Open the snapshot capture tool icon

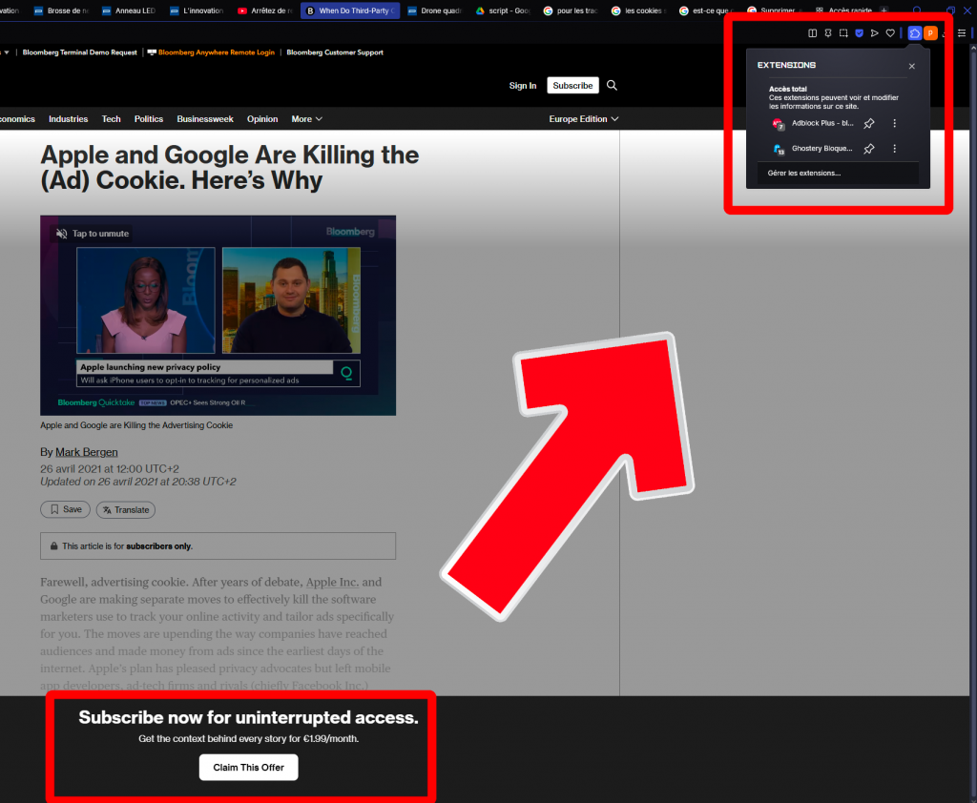pos(843,33)
